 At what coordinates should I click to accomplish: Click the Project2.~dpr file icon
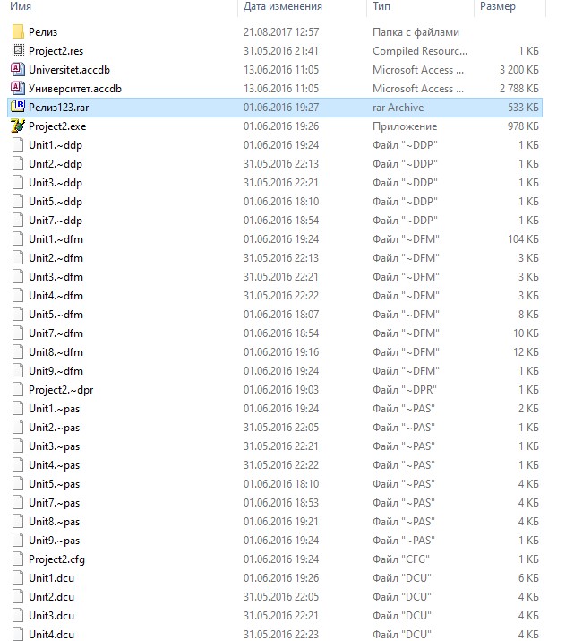(18, 390)
